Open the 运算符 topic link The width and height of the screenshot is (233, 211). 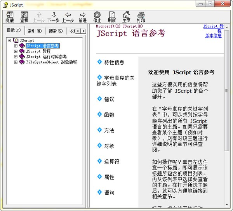point(112,162)
